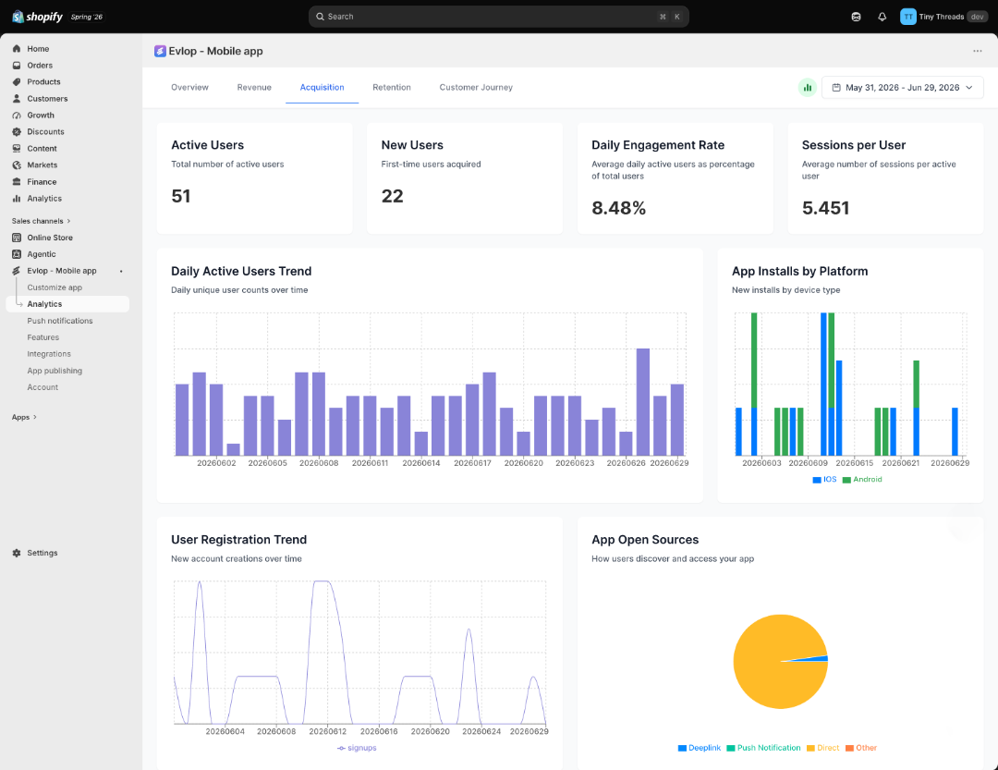Open the Customer Journey tab

[x=476, y=87]
